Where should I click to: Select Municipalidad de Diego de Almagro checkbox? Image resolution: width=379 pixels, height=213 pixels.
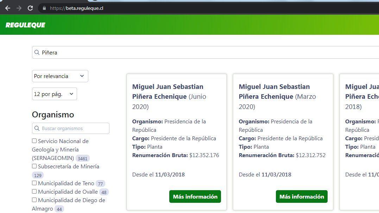pos(34,200)
